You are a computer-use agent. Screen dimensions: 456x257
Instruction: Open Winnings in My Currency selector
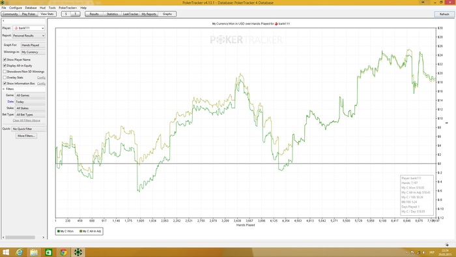click(x=33, y=52)
